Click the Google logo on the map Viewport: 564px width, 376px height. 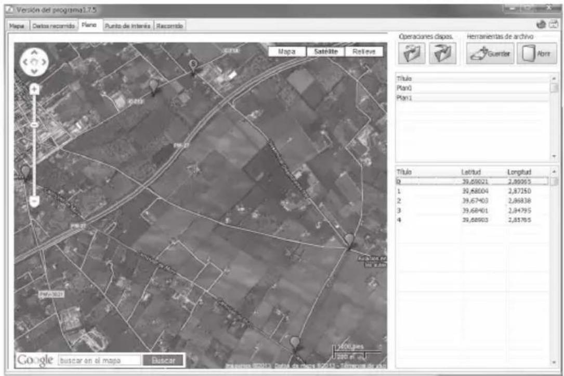pos(35,360)
